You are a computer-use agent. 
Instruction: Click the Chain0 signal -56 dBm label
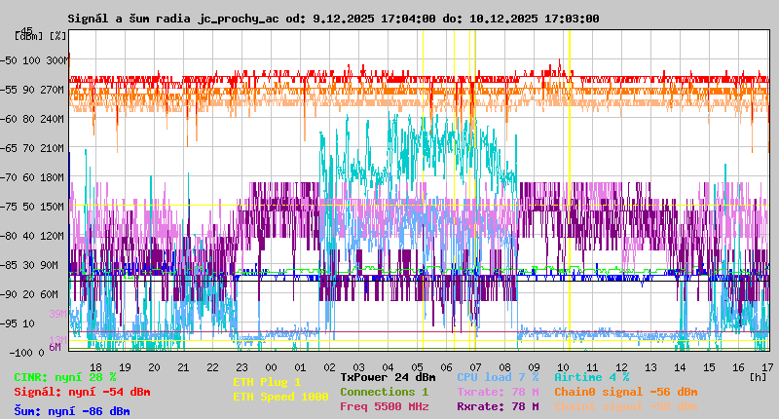(x=626, y=391)
